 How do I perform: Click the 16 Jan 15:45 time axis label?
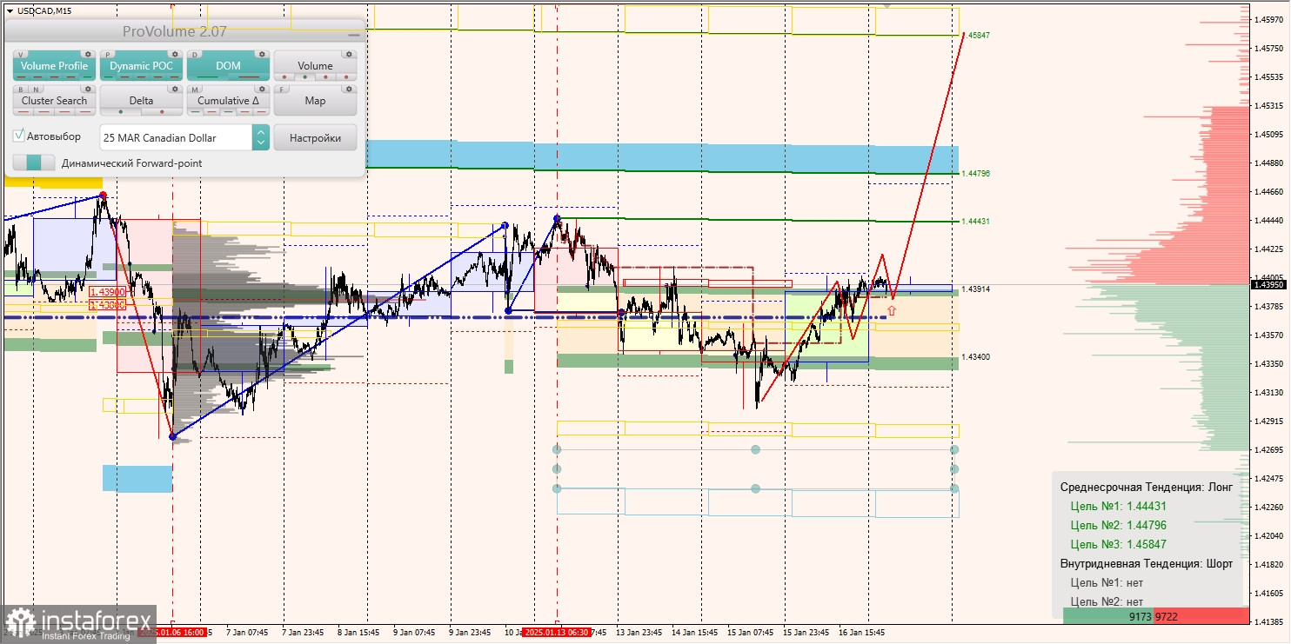[x=860, y=633]
